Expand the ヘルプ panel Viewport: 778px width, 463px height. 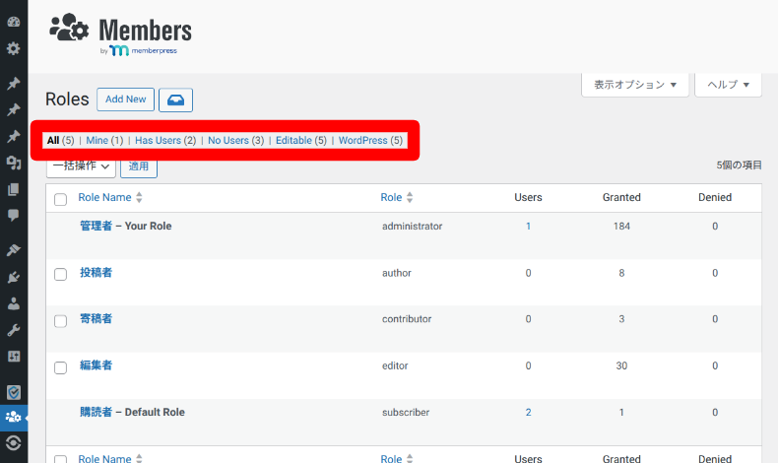click(728, 85)
